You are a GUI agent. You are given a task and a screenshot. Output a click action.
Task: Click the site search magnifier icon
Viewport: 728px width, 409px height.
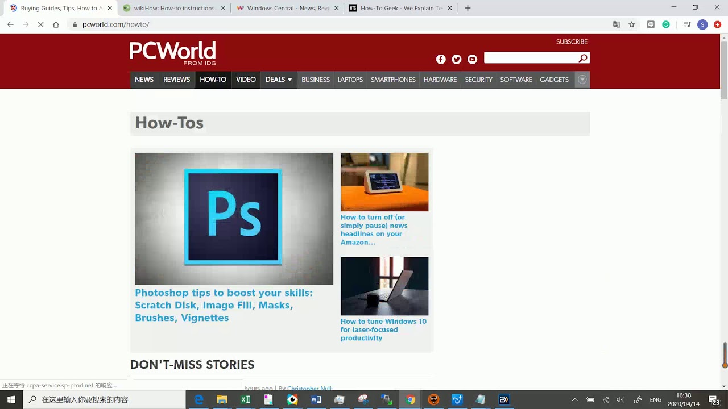click(583, 58)
